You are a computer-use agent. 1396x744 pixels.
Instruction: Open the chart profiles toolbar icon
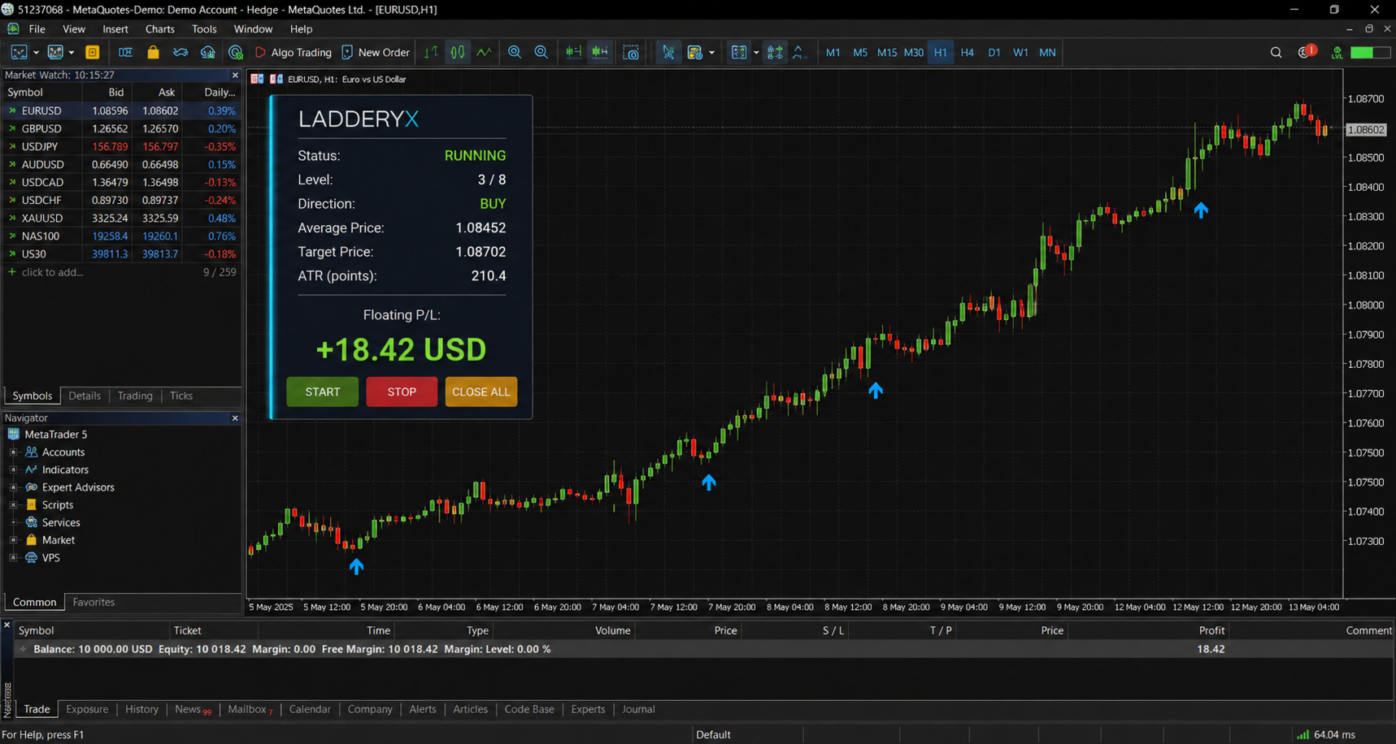[x=55, y=52]
